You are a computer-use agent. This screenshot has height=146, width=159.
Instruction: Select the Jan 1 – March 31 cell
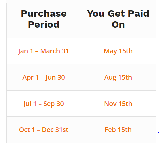pos(43,51)
